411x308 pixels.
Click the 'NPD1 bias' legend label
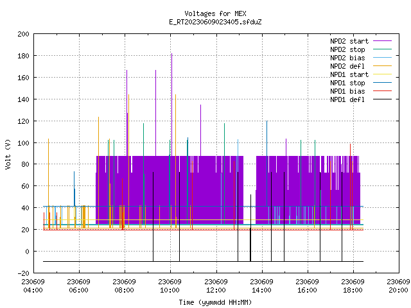tap(347, 91)
